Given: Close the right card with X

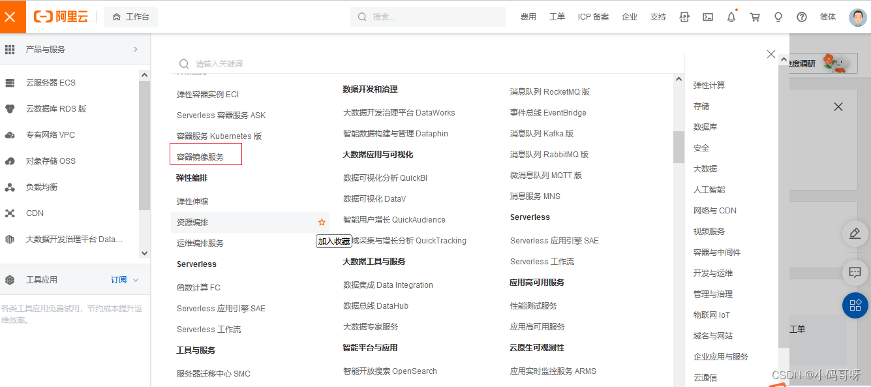Looking at the screenshot, I should point(838,106).
